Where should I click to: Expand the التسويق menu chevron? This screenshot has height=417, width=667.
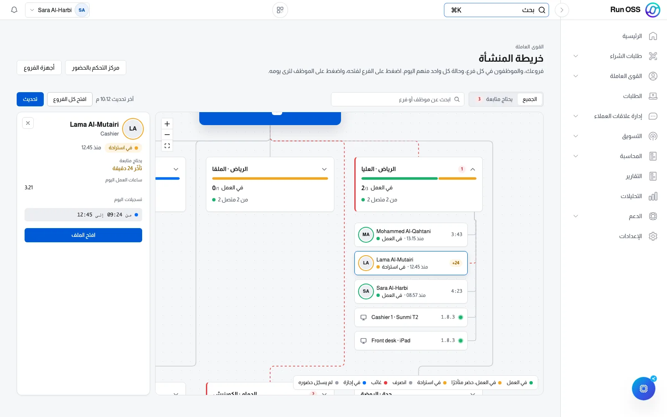coord(576,136)
